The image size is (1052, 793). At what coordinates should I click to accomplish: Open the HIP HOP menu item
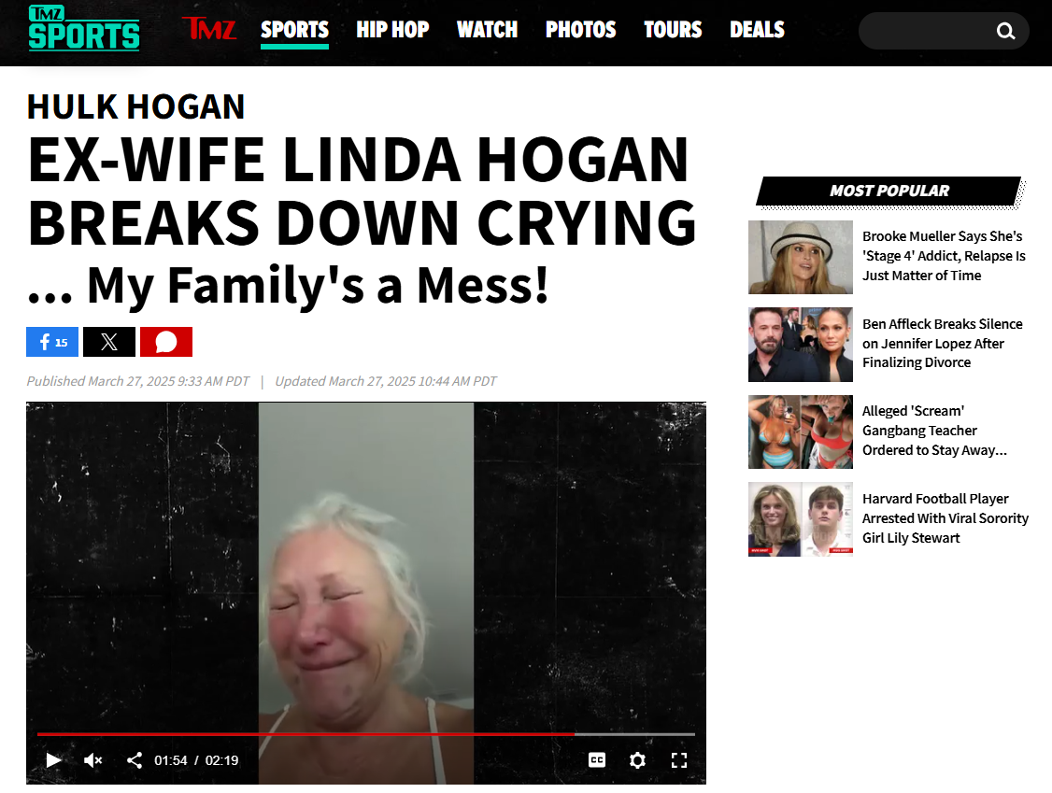[x=392, y=30]
